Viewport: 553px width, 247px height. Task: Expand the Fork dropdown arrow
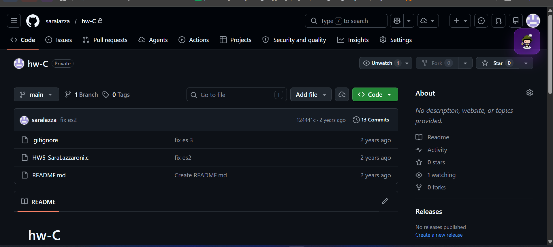tap(465, 63)
